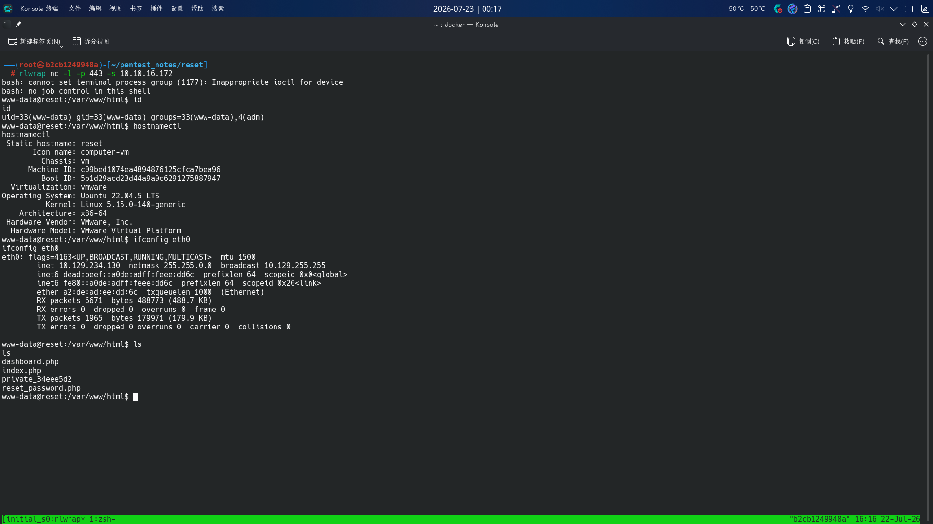This screenshot has height=524, width=933.
Task: Open the 查找(F) search tool
Action: point(893,42)
